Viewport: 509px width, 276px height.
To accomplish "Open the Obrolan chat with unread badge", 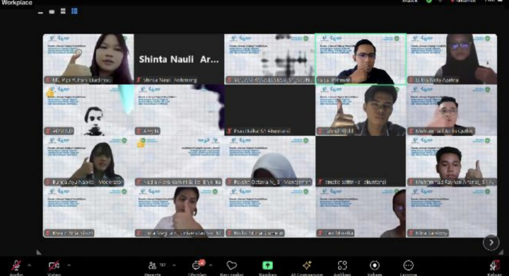I will click(x=198, y=265).
